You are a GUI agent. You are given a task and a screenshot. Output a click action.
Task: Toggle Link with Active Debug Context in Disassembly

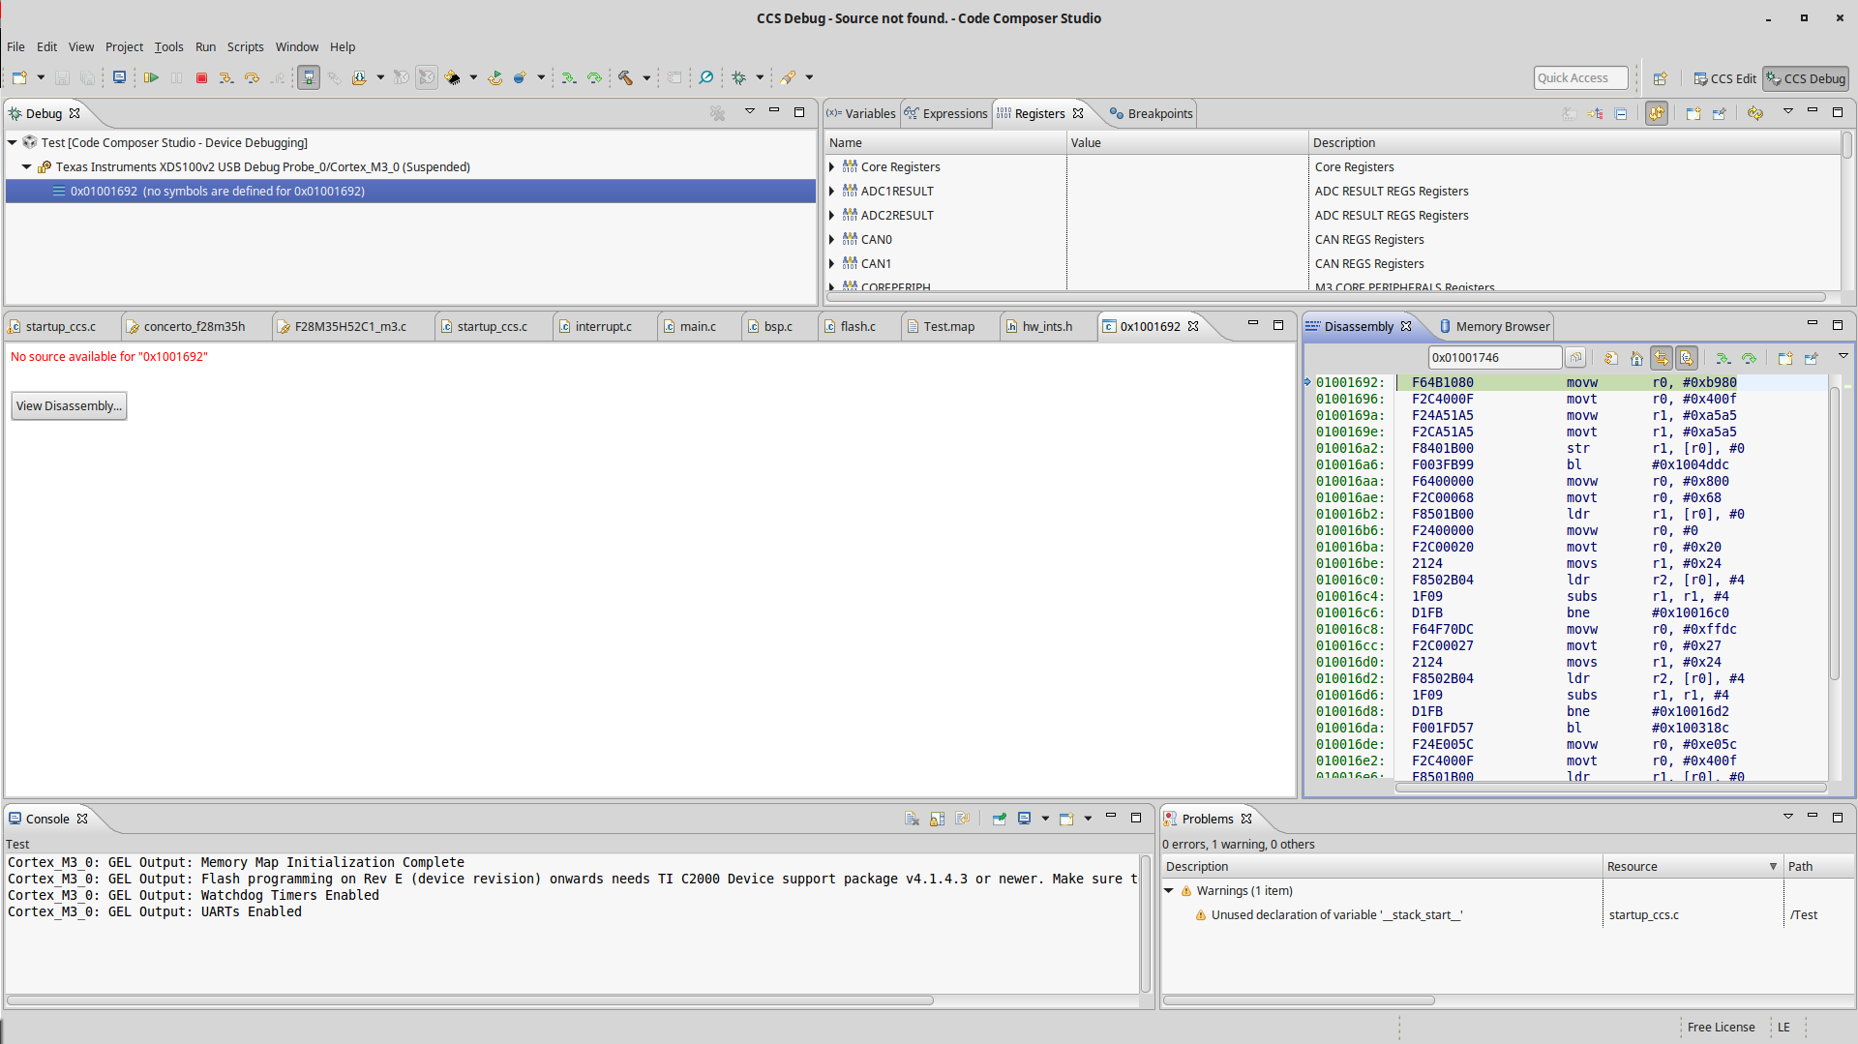pos(1662,358)
